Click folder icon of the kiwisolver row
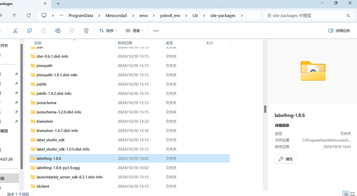The image size is (357, 196). [33, 121]
